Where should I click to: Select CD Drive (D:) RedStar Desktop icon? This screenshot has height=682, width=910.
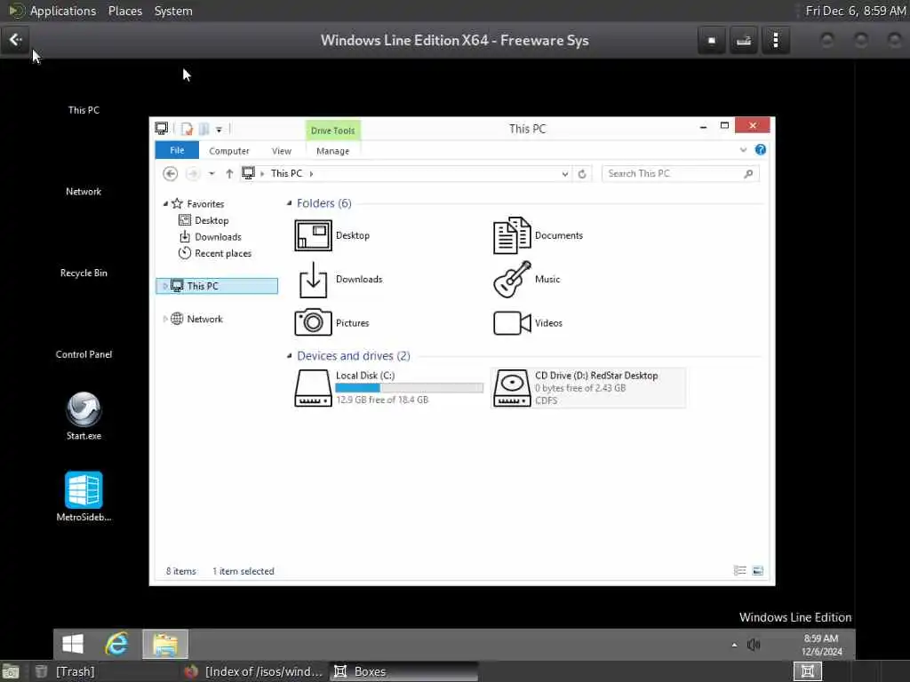click(x=511, y=388)
